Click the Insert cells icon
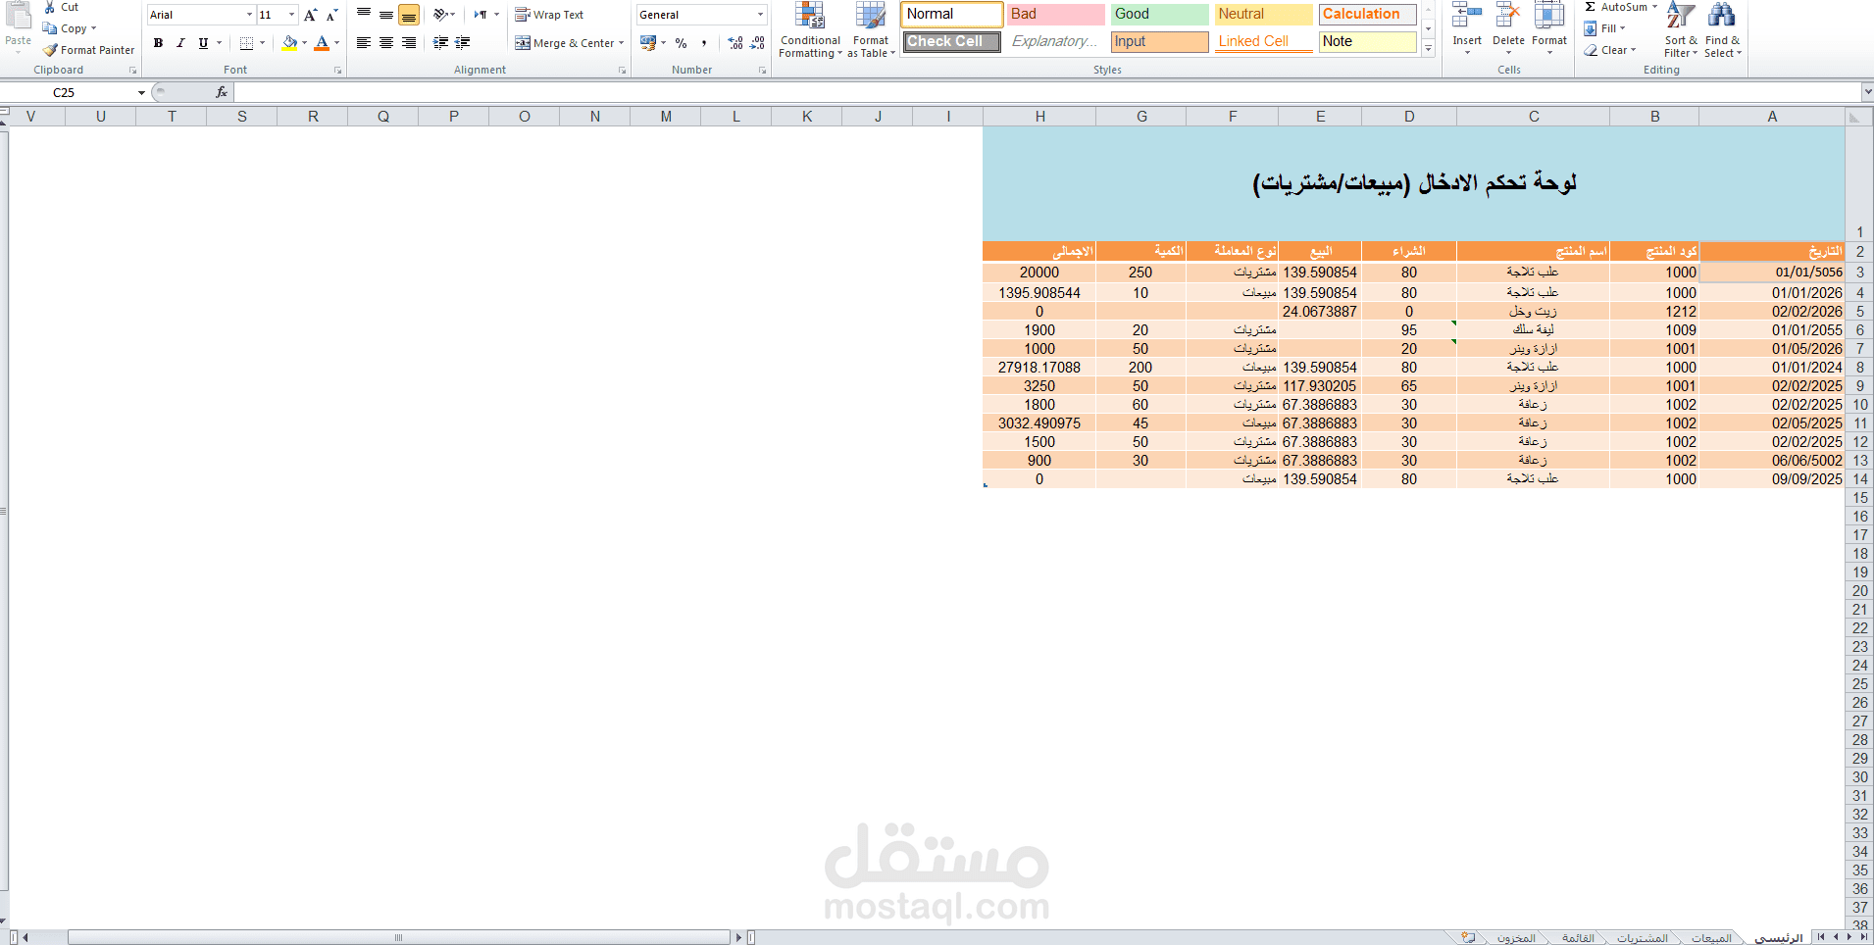Screen dimensions: 1874x945 (1467, 16)
